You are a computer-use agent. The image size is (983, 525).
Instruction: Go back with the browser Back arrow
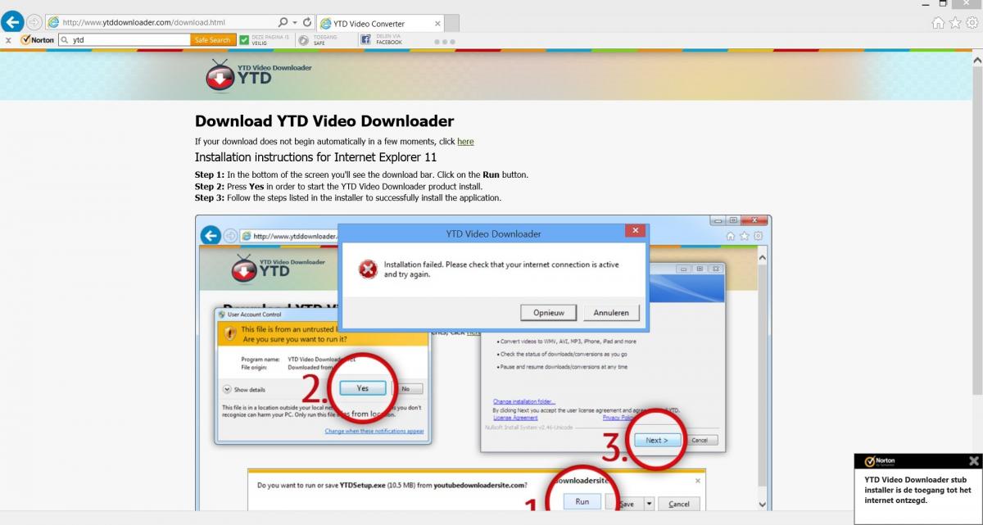[x=12, y=22]
